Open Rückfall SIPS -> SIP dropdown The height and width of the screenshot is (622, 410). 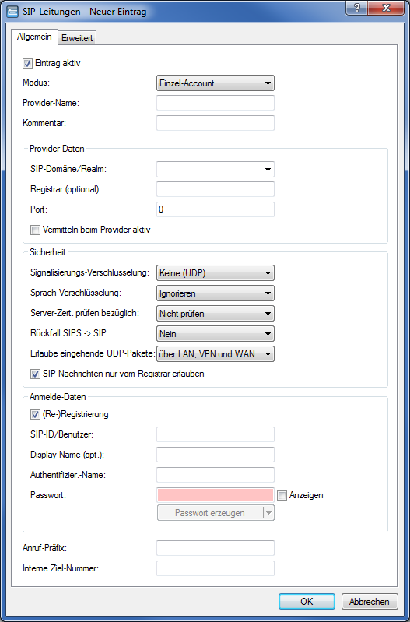click(x=216, y=334)
